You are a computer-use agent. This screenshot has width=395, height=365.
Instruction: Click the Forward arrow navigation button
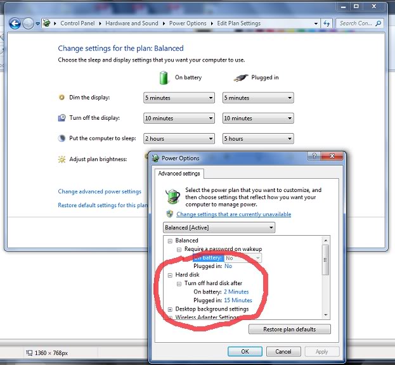(x=28, y=24)
